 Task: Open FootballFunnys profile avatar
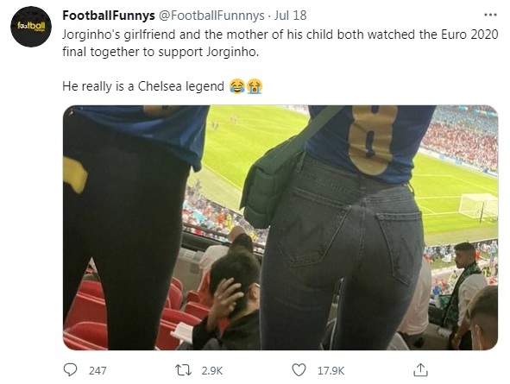pyautogui.click(x=31, y=27)
